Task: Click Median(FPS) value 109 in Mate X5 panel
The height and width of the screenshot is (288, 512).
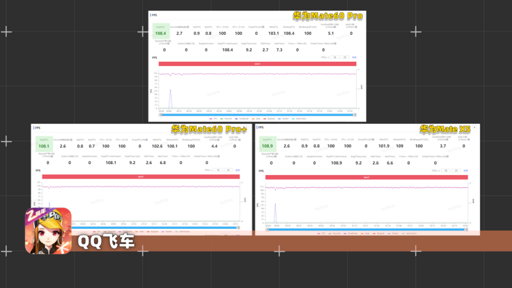Action: coord(399,146)
